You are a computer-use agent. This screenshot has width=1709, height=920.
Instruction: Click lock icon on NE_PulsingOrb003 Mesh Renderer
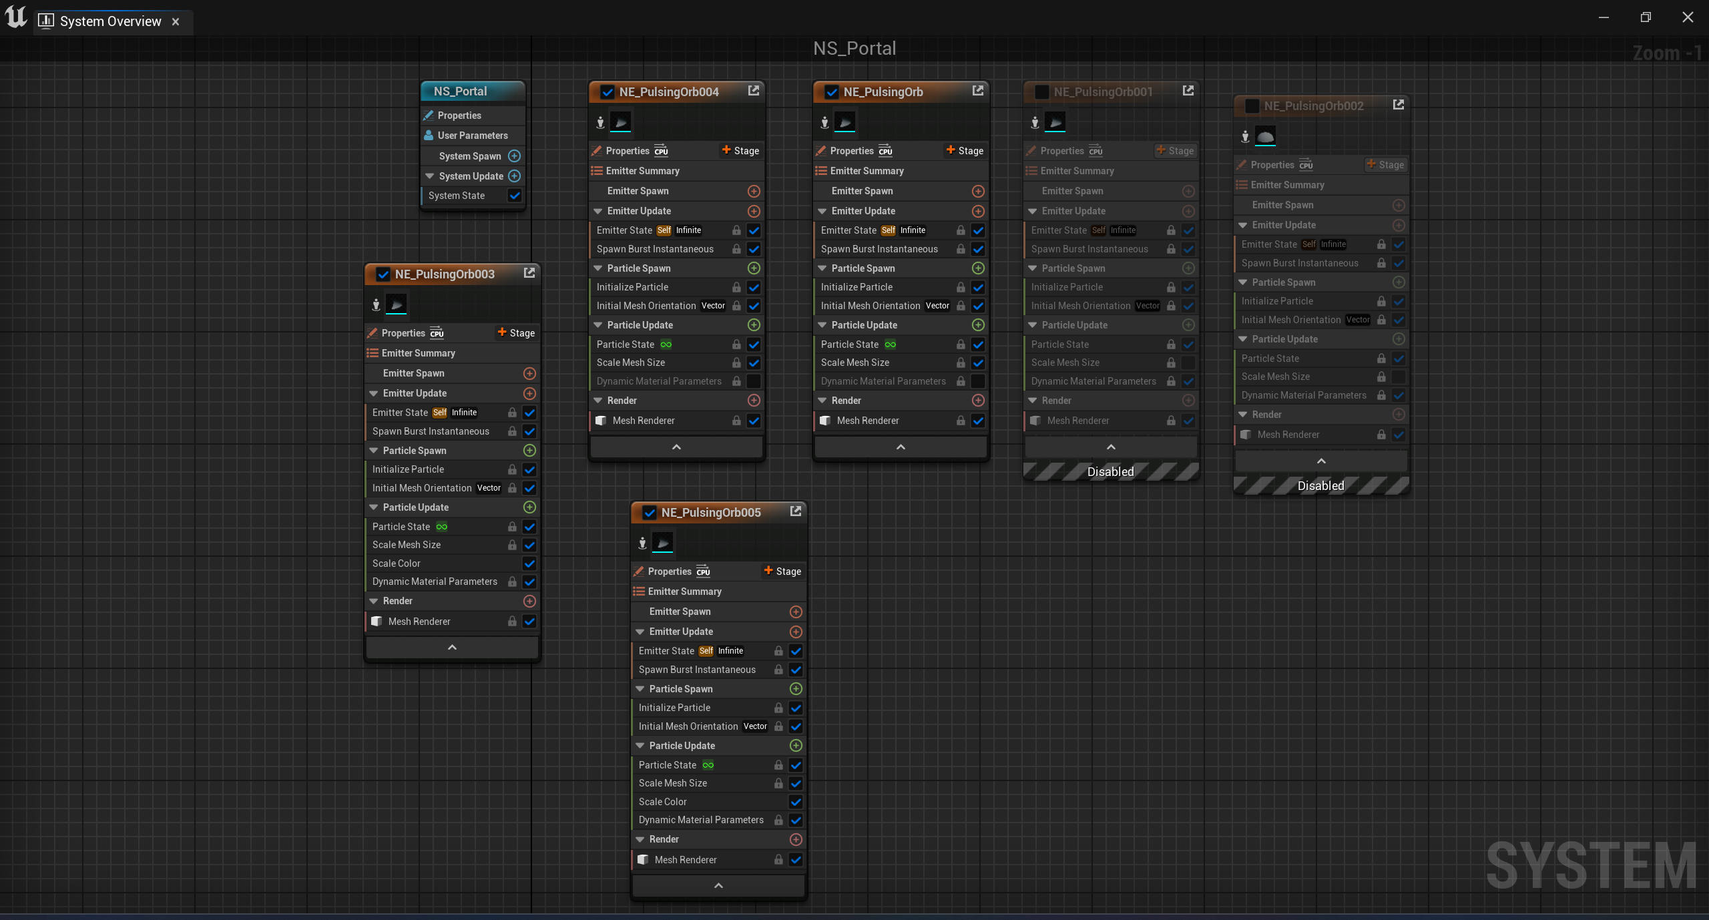point(512,621)
